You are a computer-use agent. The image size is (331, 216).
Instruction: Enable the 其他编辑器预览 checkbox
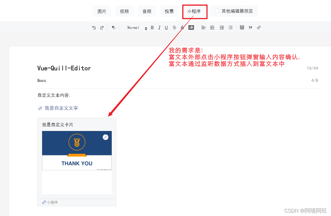(x=216, y=11)
